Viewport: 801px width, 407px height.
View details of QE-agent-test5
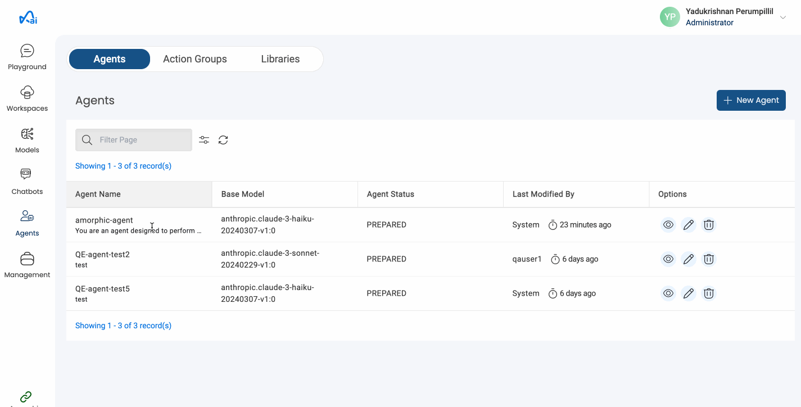pos(668,293)
